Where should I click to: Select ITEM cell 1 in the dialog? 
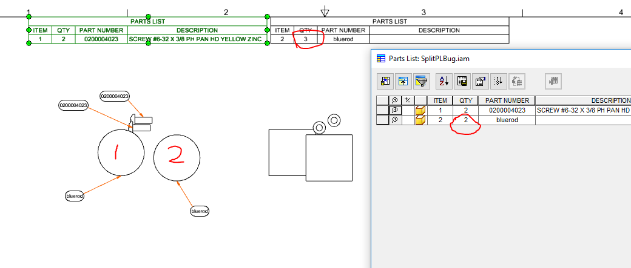click(440, 110)
